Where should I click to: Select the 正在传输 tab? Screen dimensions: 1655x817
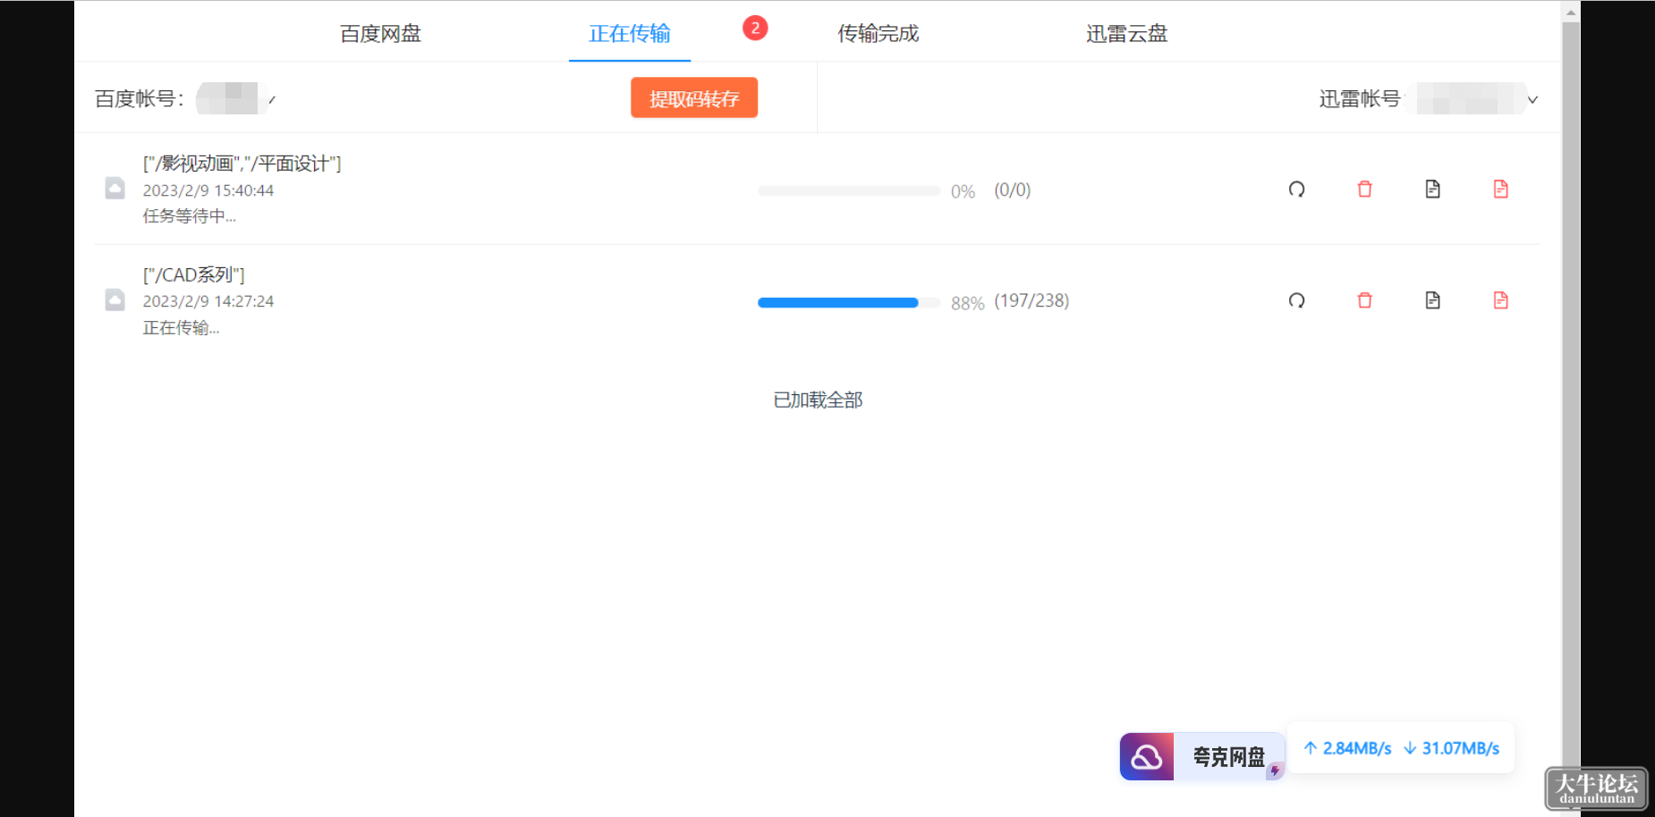tap(629, 34)
